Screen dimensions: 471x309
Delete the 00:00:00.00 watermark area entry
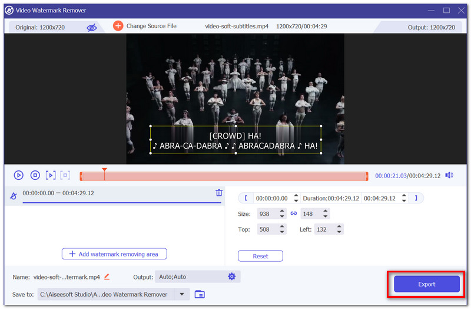pyautogui.click(x=219, y=193)
